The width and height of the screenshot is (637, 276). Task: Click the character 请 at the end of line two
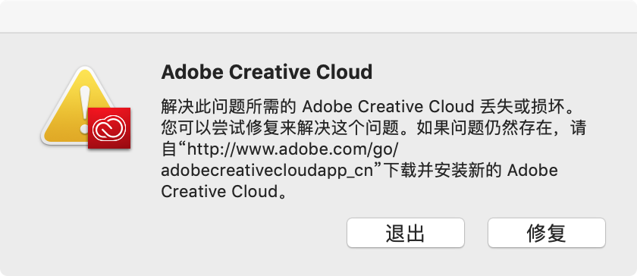click(x=577, y=129)
